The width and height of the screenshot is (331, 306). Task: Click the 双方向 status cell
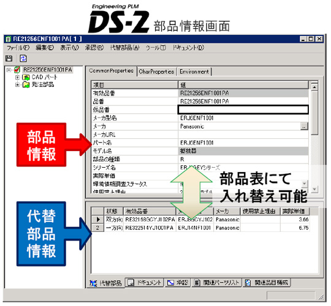[114, 219]
